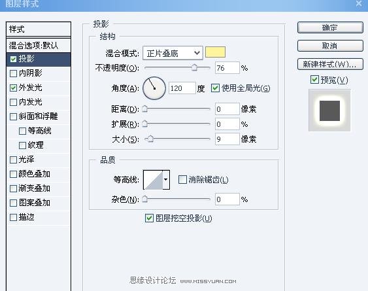This screenshot has height=291, width=368.
Task: Click the 大小 size slider handle
Action: [150, 139]
